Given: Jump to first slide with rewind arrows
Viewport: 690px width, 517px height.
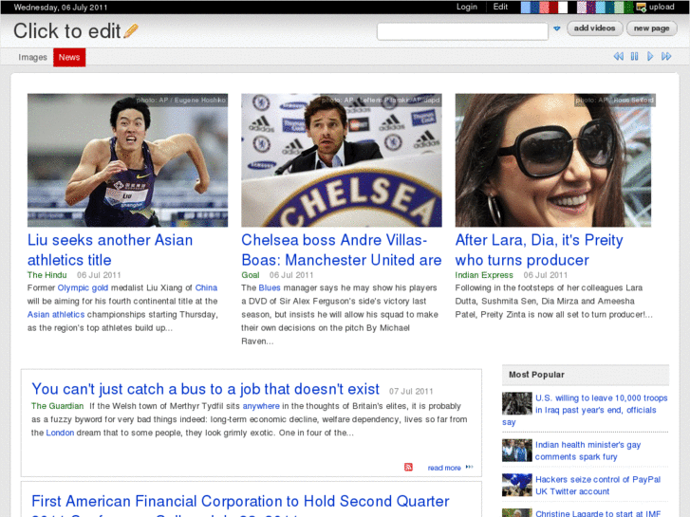Looking at the screenshot, I should pos(618,57).
